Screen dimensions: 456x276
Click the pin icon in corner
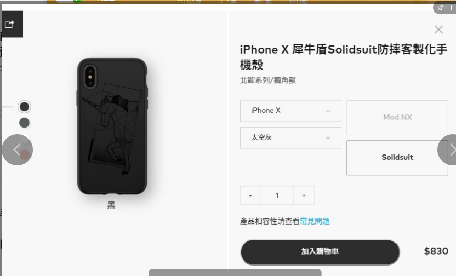click(x=440, y=8)
